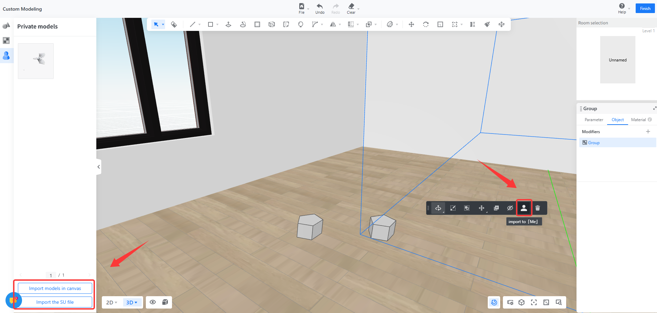This screenshot has width=657, height=313.
Task: Open the boolean tool dropdown arrow
Action: [376, 24]
